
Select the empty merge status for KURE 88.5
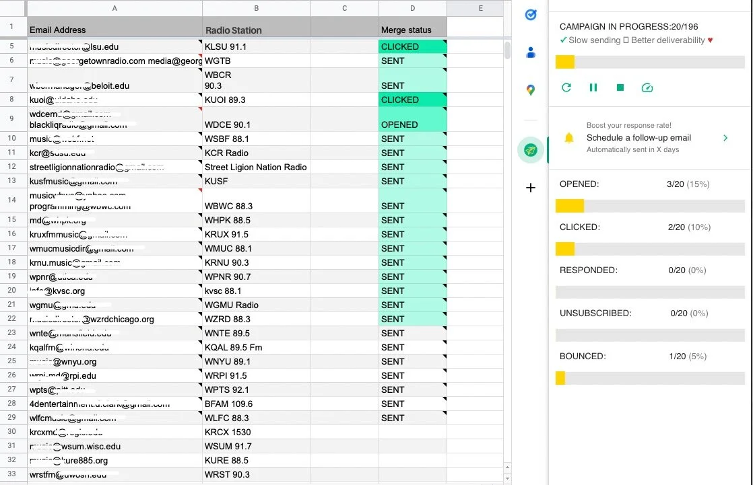(x=412, y=461)
